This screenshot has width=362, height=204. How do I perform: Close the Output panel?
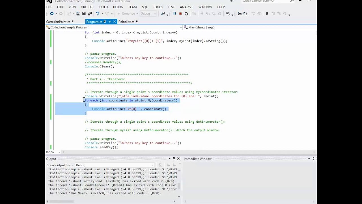click(178, 159)
